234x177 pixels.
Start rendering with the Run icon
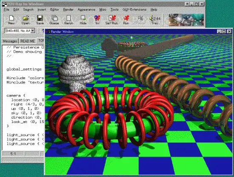click(126, 20)
